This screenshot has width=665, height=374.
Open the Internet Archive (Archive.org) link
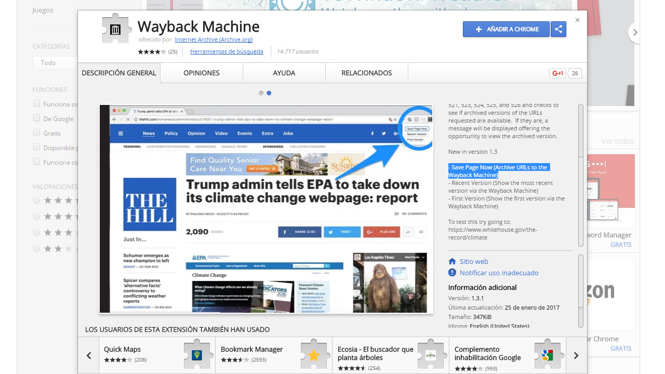point(214,39)
